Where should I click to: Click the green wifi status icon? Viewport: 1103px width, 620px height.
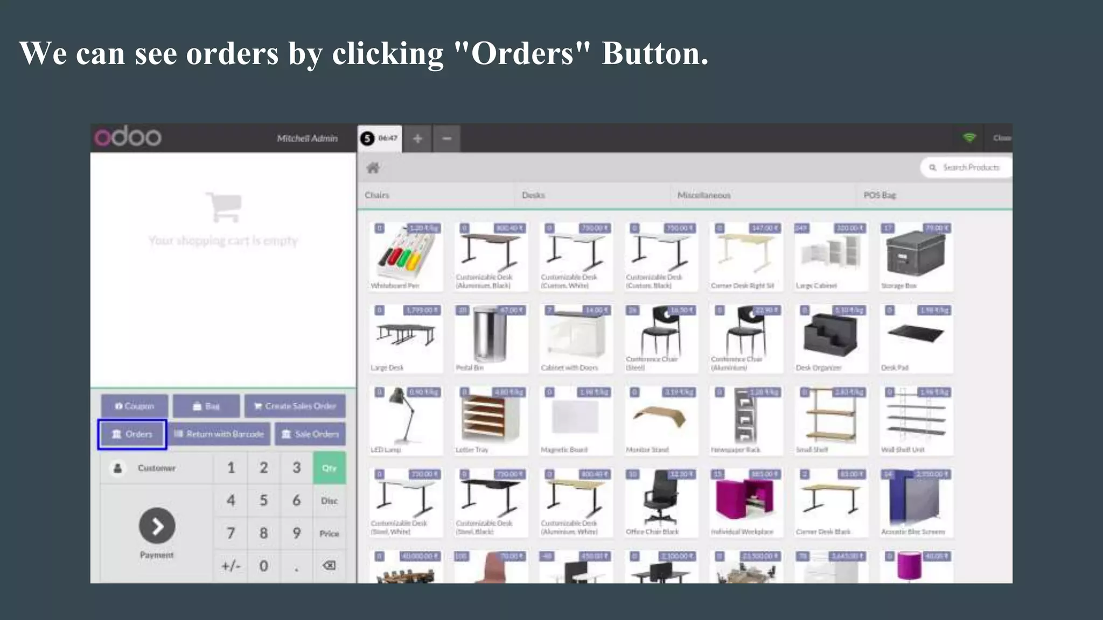pos(969,138)
